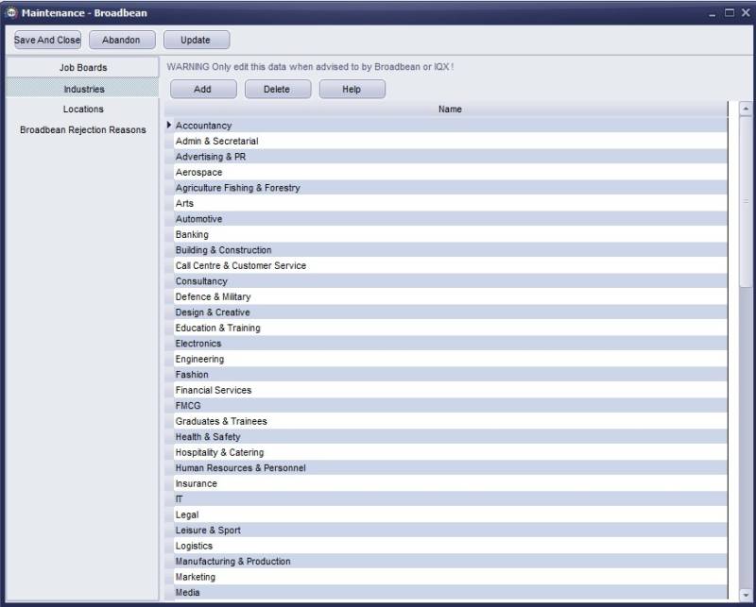Screen dimensions: 756x607
Task: Select the Insurance row
Action: 451,483
